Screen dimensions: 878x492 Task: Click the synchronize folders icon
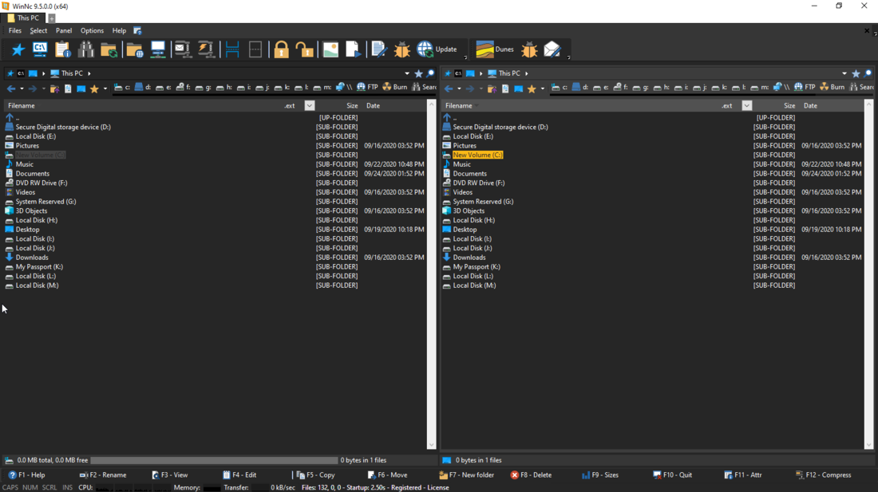(109, 49)
